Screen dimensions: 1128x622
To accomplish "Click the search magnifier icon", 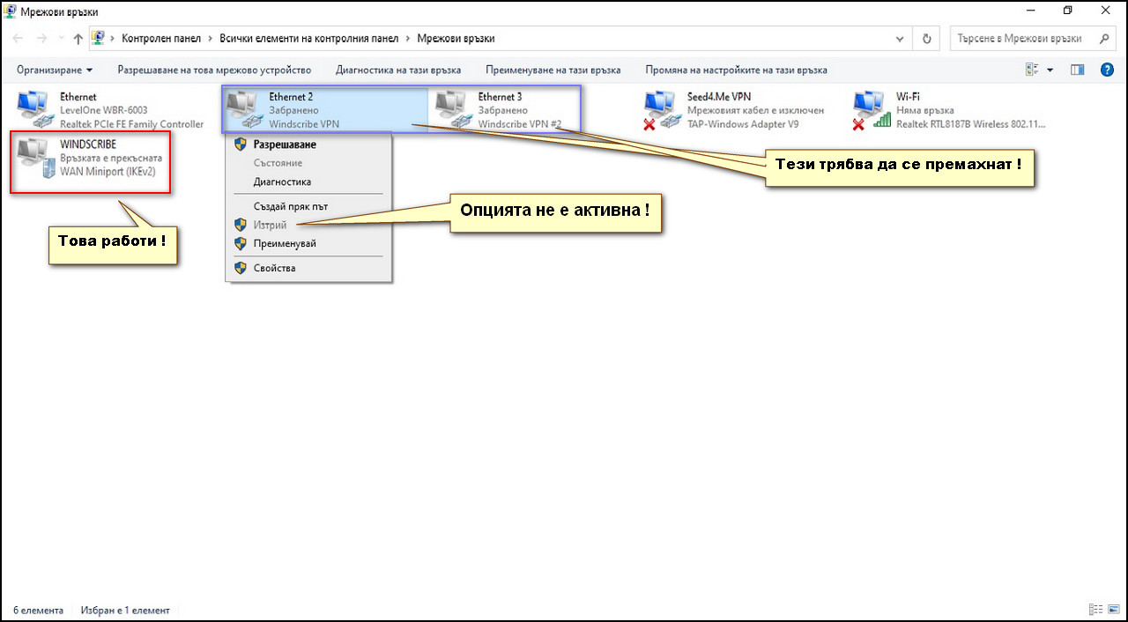I will pyautogui.click(x=1103, y=39).
